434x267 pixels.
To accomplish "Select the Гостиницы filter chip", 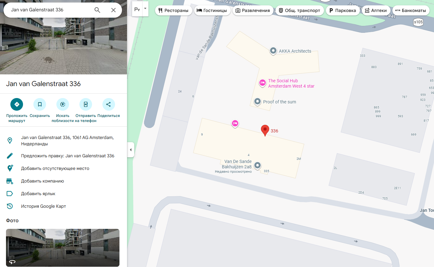I will point(211,10).
